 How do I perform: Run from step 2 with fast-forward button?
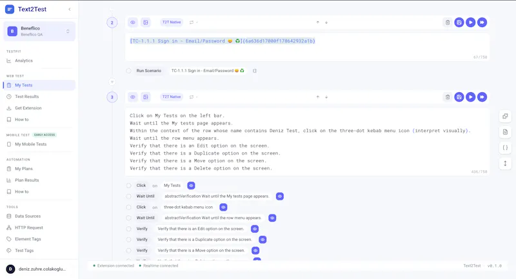(x=482, y=23)
